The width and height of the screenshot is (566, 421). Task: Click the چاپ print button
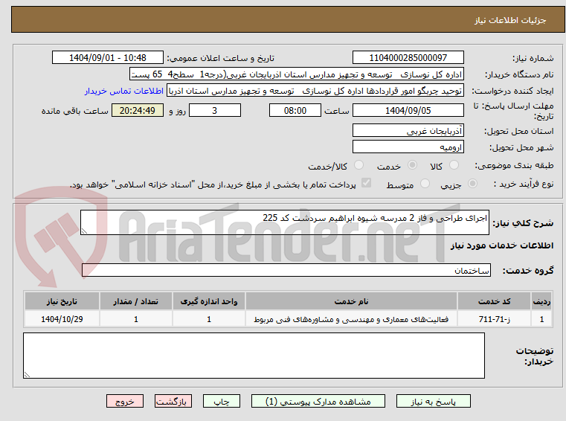coord(222,401)
